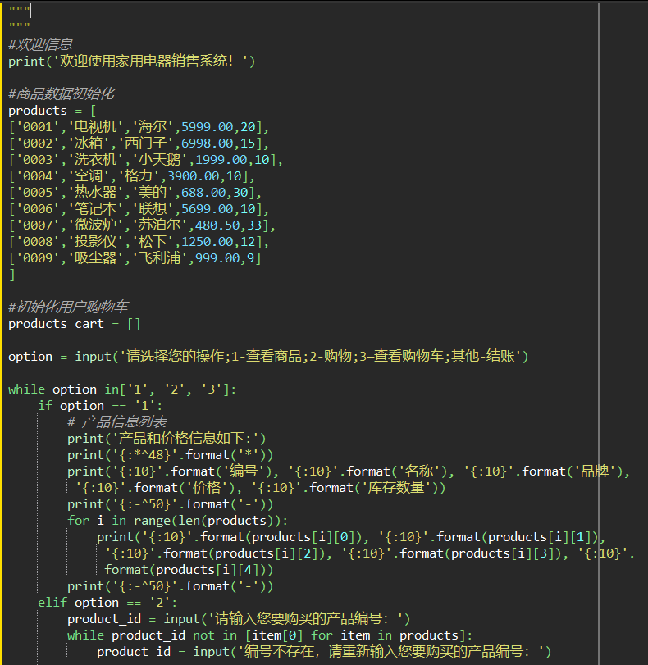Click the product row '0009' 吸尘器 飞利浦
Viewport: 648px width, 665px height.
point(135,257)
